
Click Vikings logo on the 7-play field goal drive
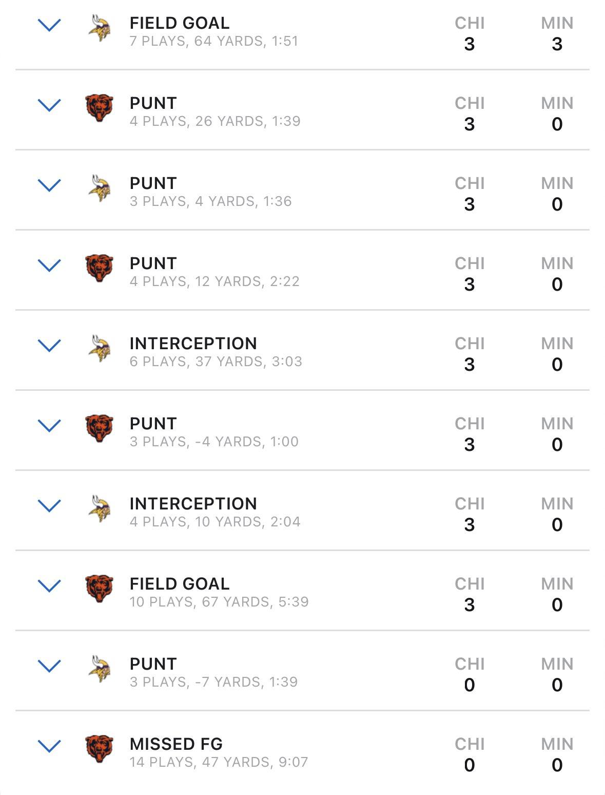tap(100, 28)
